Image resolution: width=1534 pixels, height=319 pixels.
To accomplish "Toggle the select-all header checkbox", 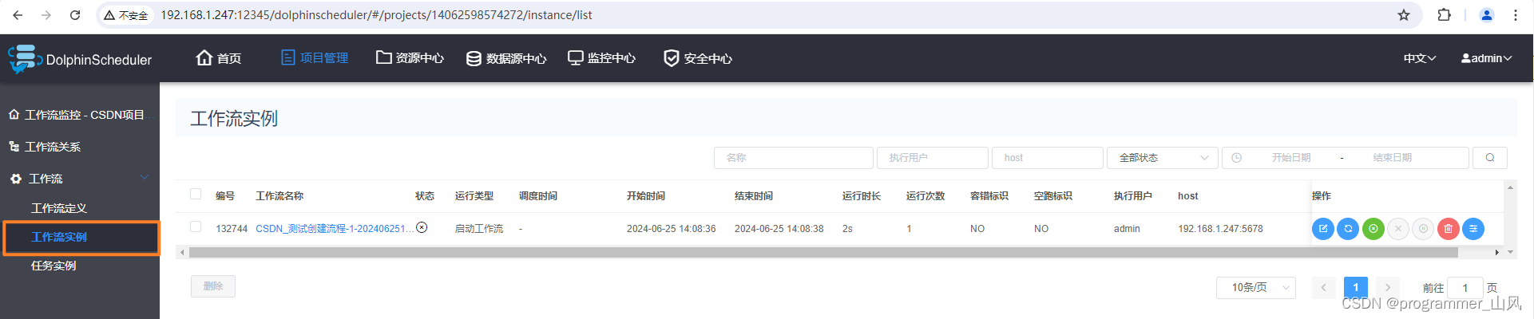I will pos(196,194).
